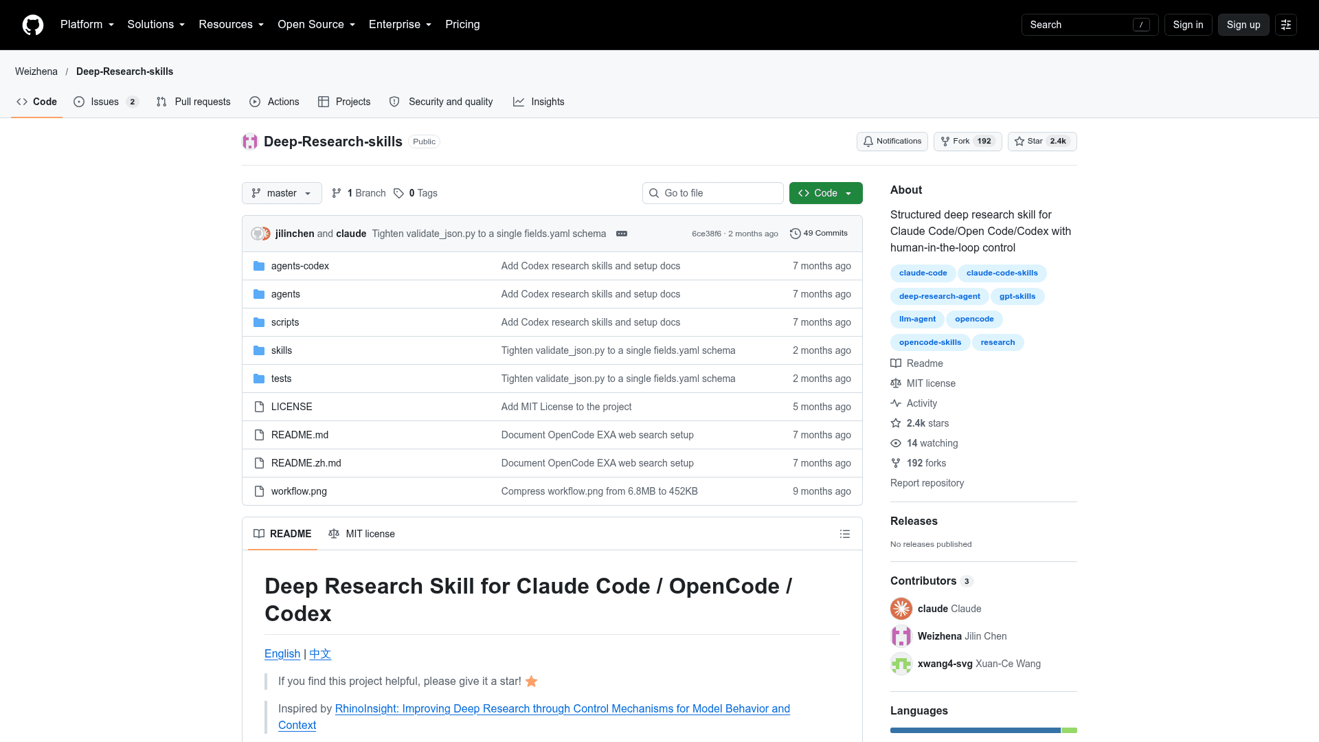Click the tags icon showing 0 Tags
Image resolution: width=1319 pixels, height=742 pixels.
tap(416, 193)
